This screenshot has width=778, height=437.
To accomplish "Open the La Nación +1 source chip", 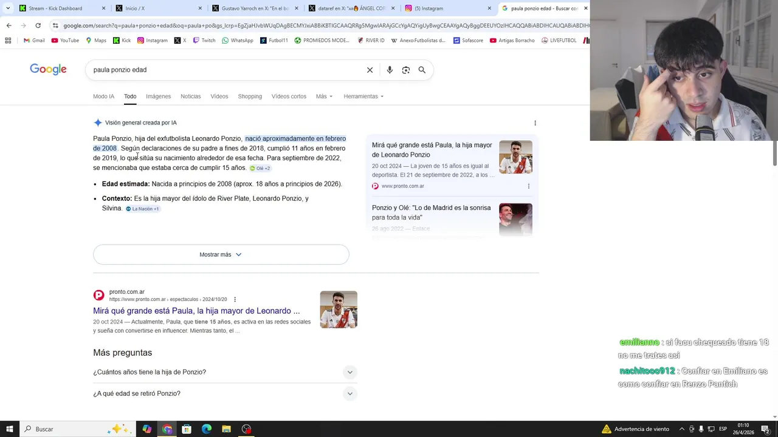I will 142,209.
